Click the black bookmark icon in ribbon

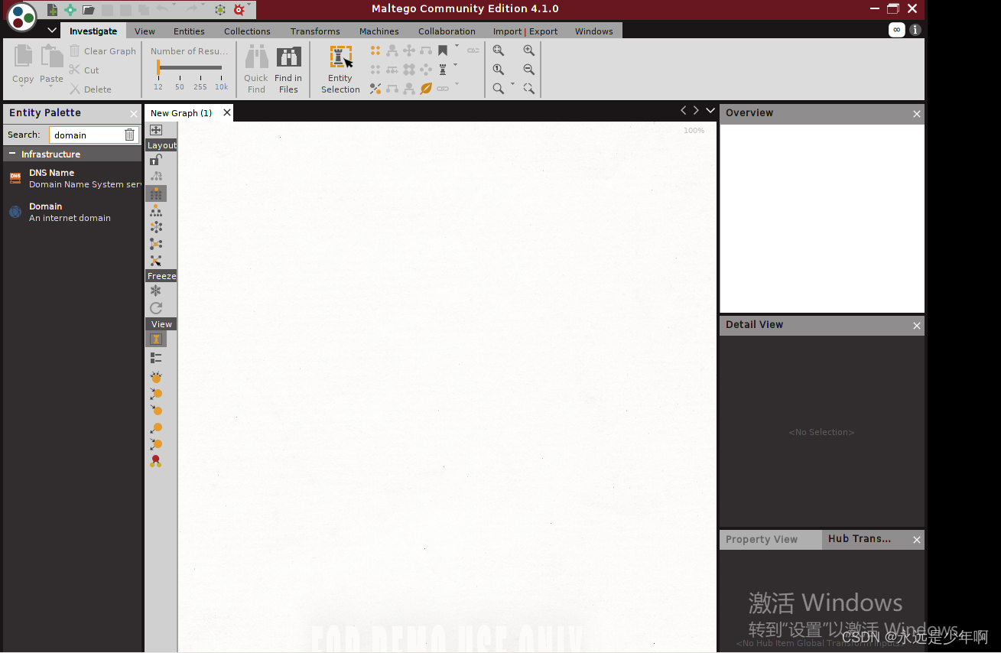click(443, 50)
